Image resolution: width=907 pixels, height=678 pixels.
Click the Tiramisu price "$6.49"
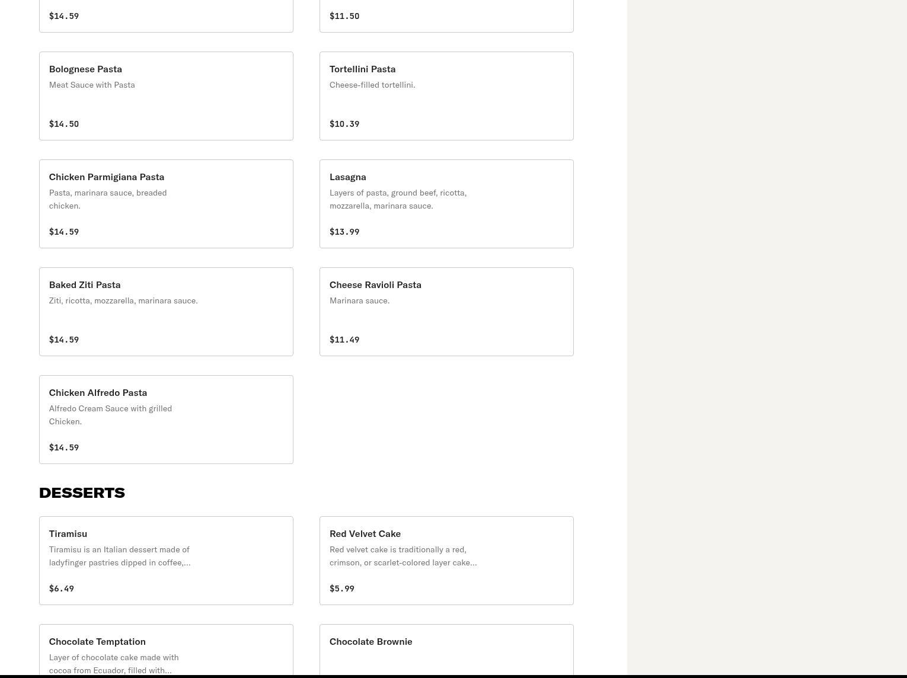(62, 589)
